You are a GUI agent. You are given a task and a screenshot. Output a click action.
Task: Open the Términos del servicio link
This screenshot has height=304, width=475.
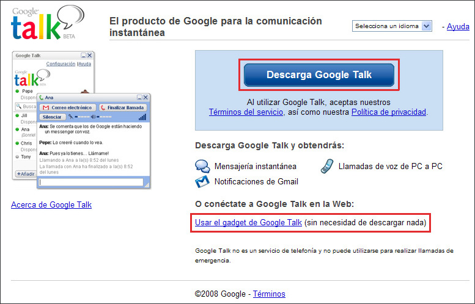(246, 112)
